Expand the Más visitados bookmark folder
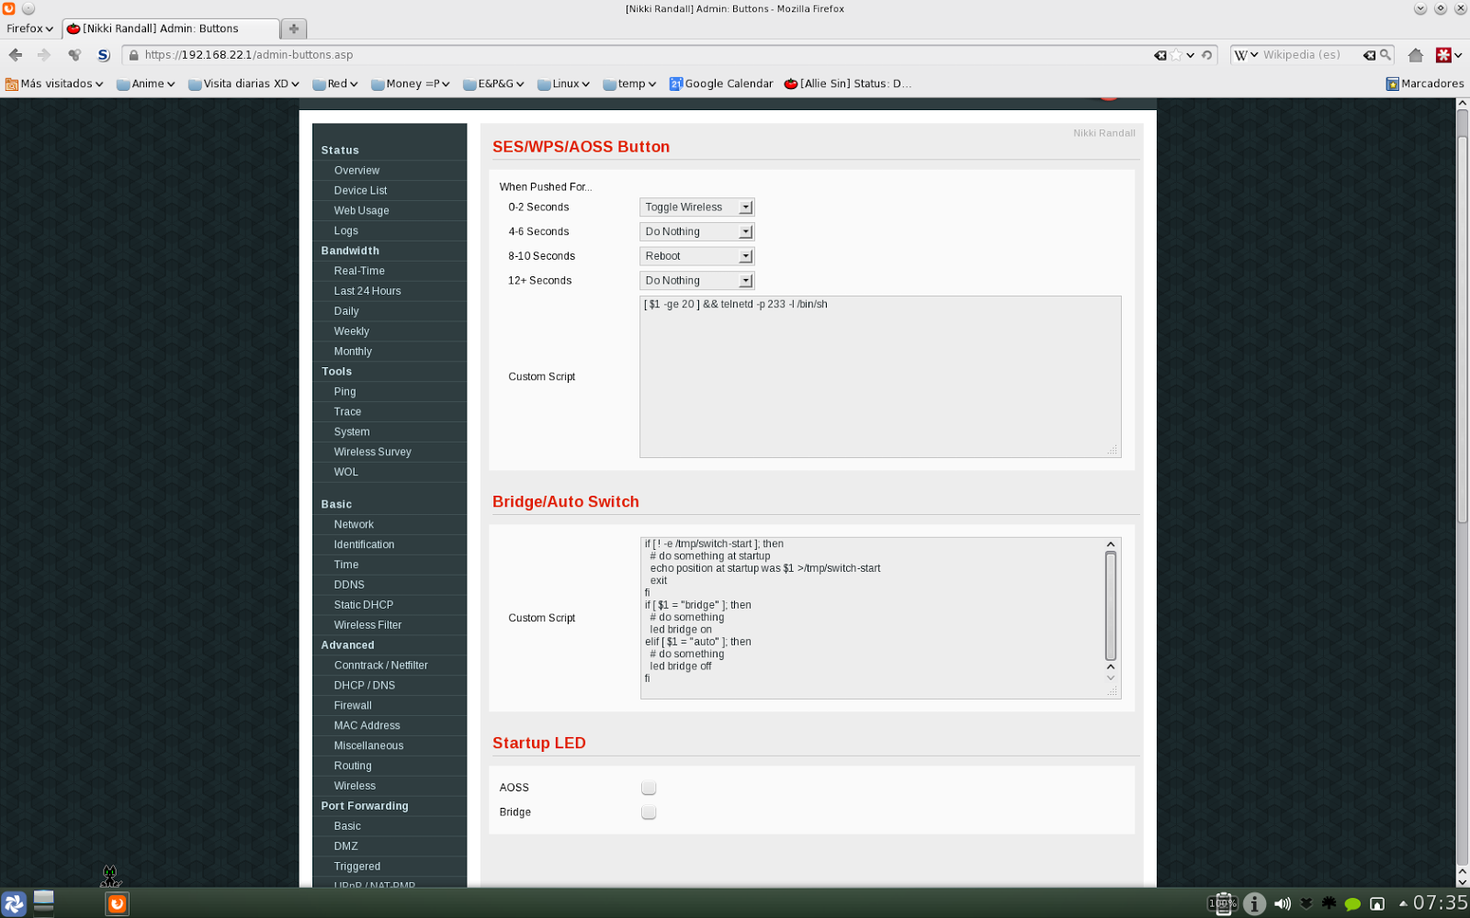This screenshot has height=918, width=1470. (x=54, y=84)
